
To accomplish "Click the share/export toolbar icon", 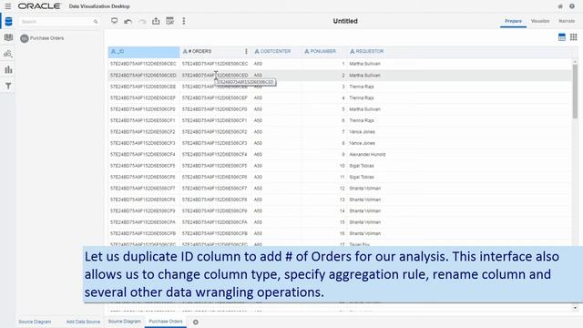I will click(x=156, y=21).
